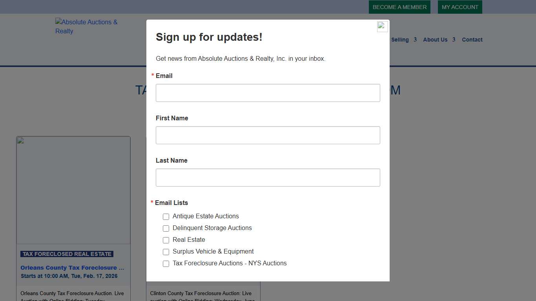
Task: Click the Antique Estate Auctions label
Action: click(206, 216)
